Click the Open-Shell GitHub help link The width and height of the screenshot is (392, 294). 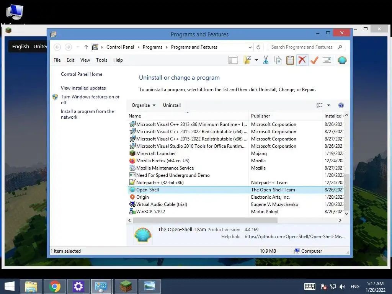click(294, 237)
